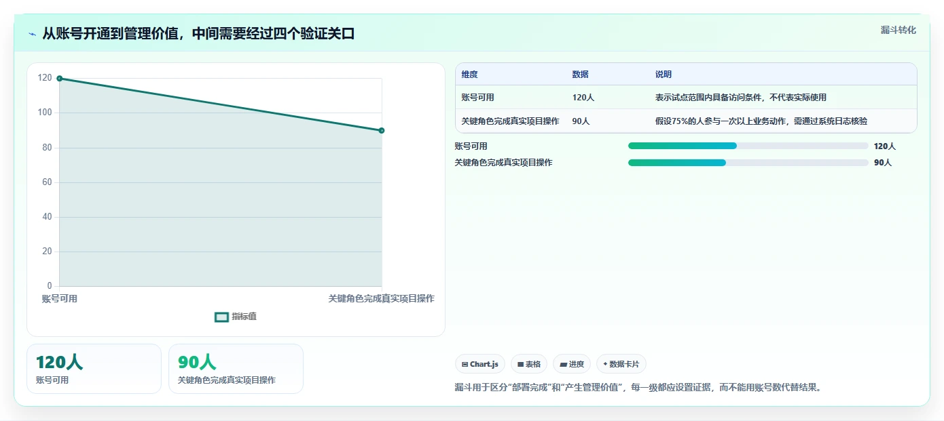Click the Chart.js tag icon

point(465,364)
